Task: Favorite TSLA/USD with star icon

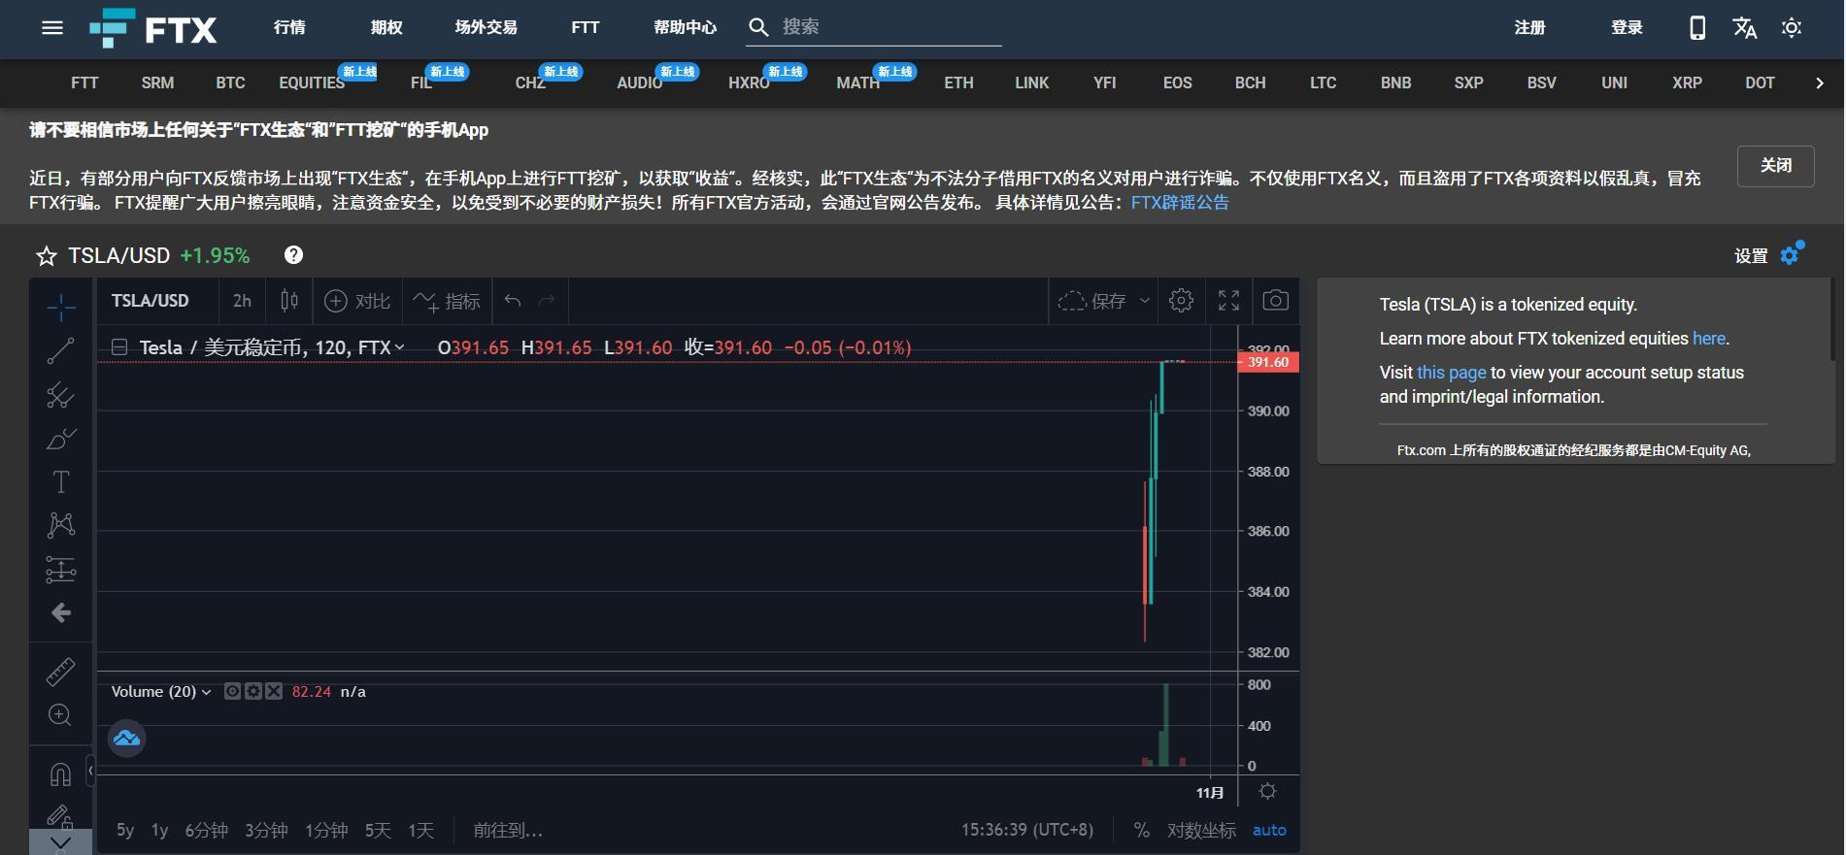Action: pos(46,255)
